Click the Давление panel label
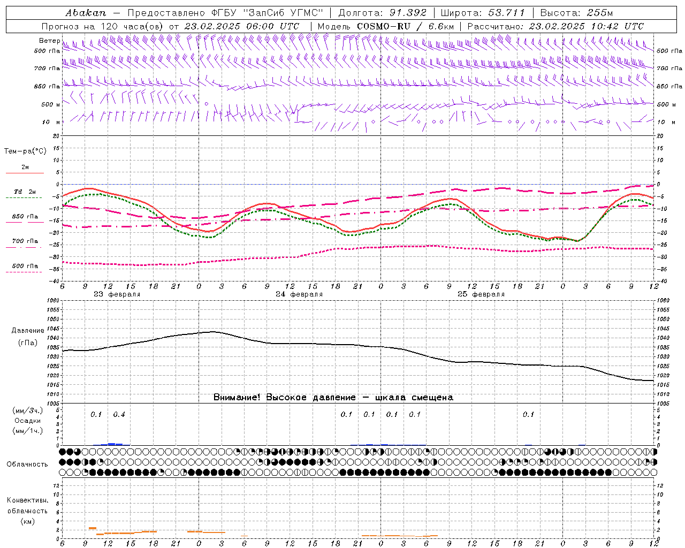The width and height of the screenshot is (685, 548). coord(27,331)
